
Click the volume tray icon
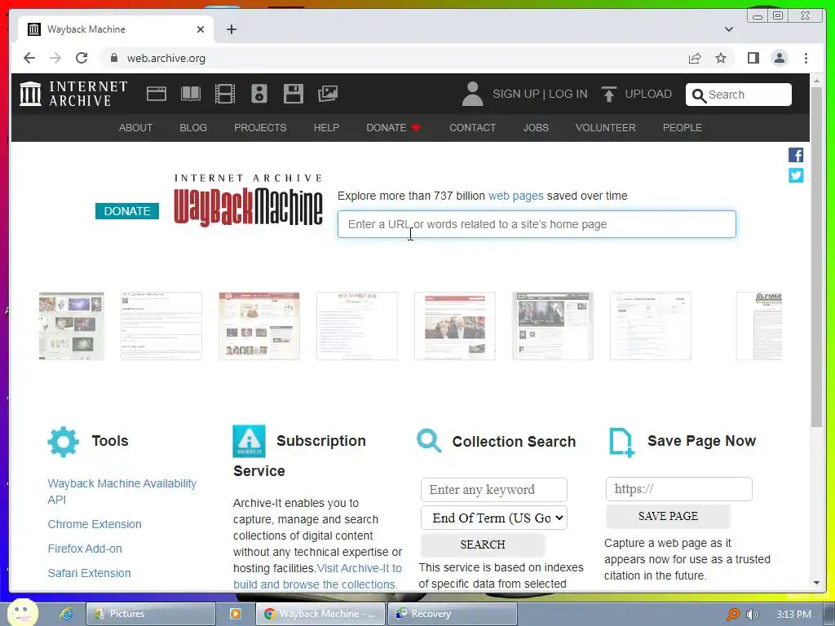coord(752,615)
